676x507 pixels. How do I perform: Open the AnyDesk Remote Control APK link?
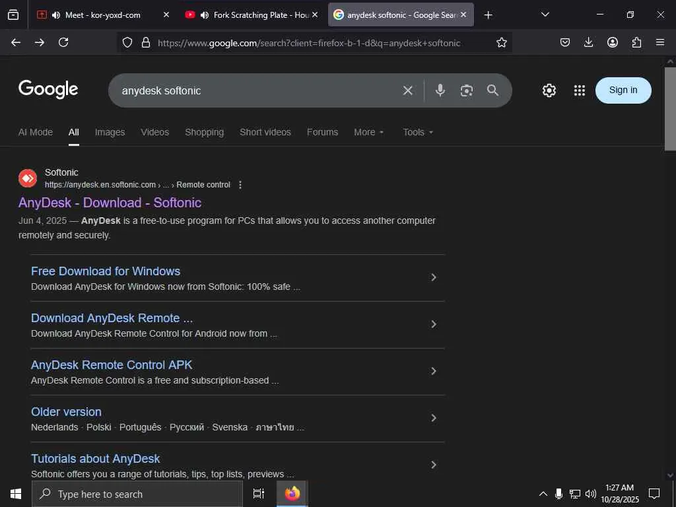tap(112, 365)
